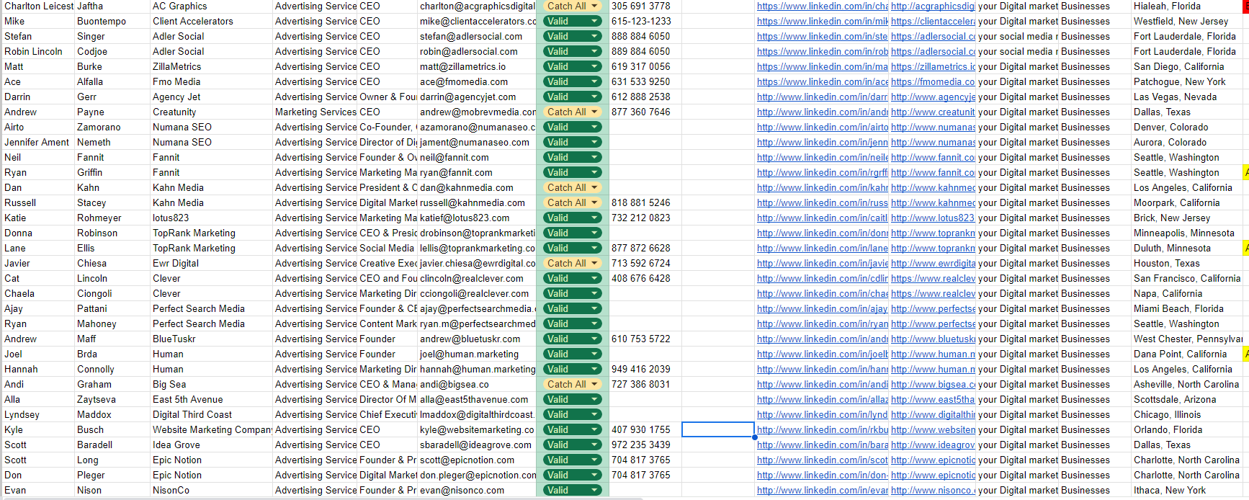The width and height of the screenshot is (1249, 500).
Task: Follow Javier Chiesa's LinkedIn link
Action: click(x=823, y=263)
